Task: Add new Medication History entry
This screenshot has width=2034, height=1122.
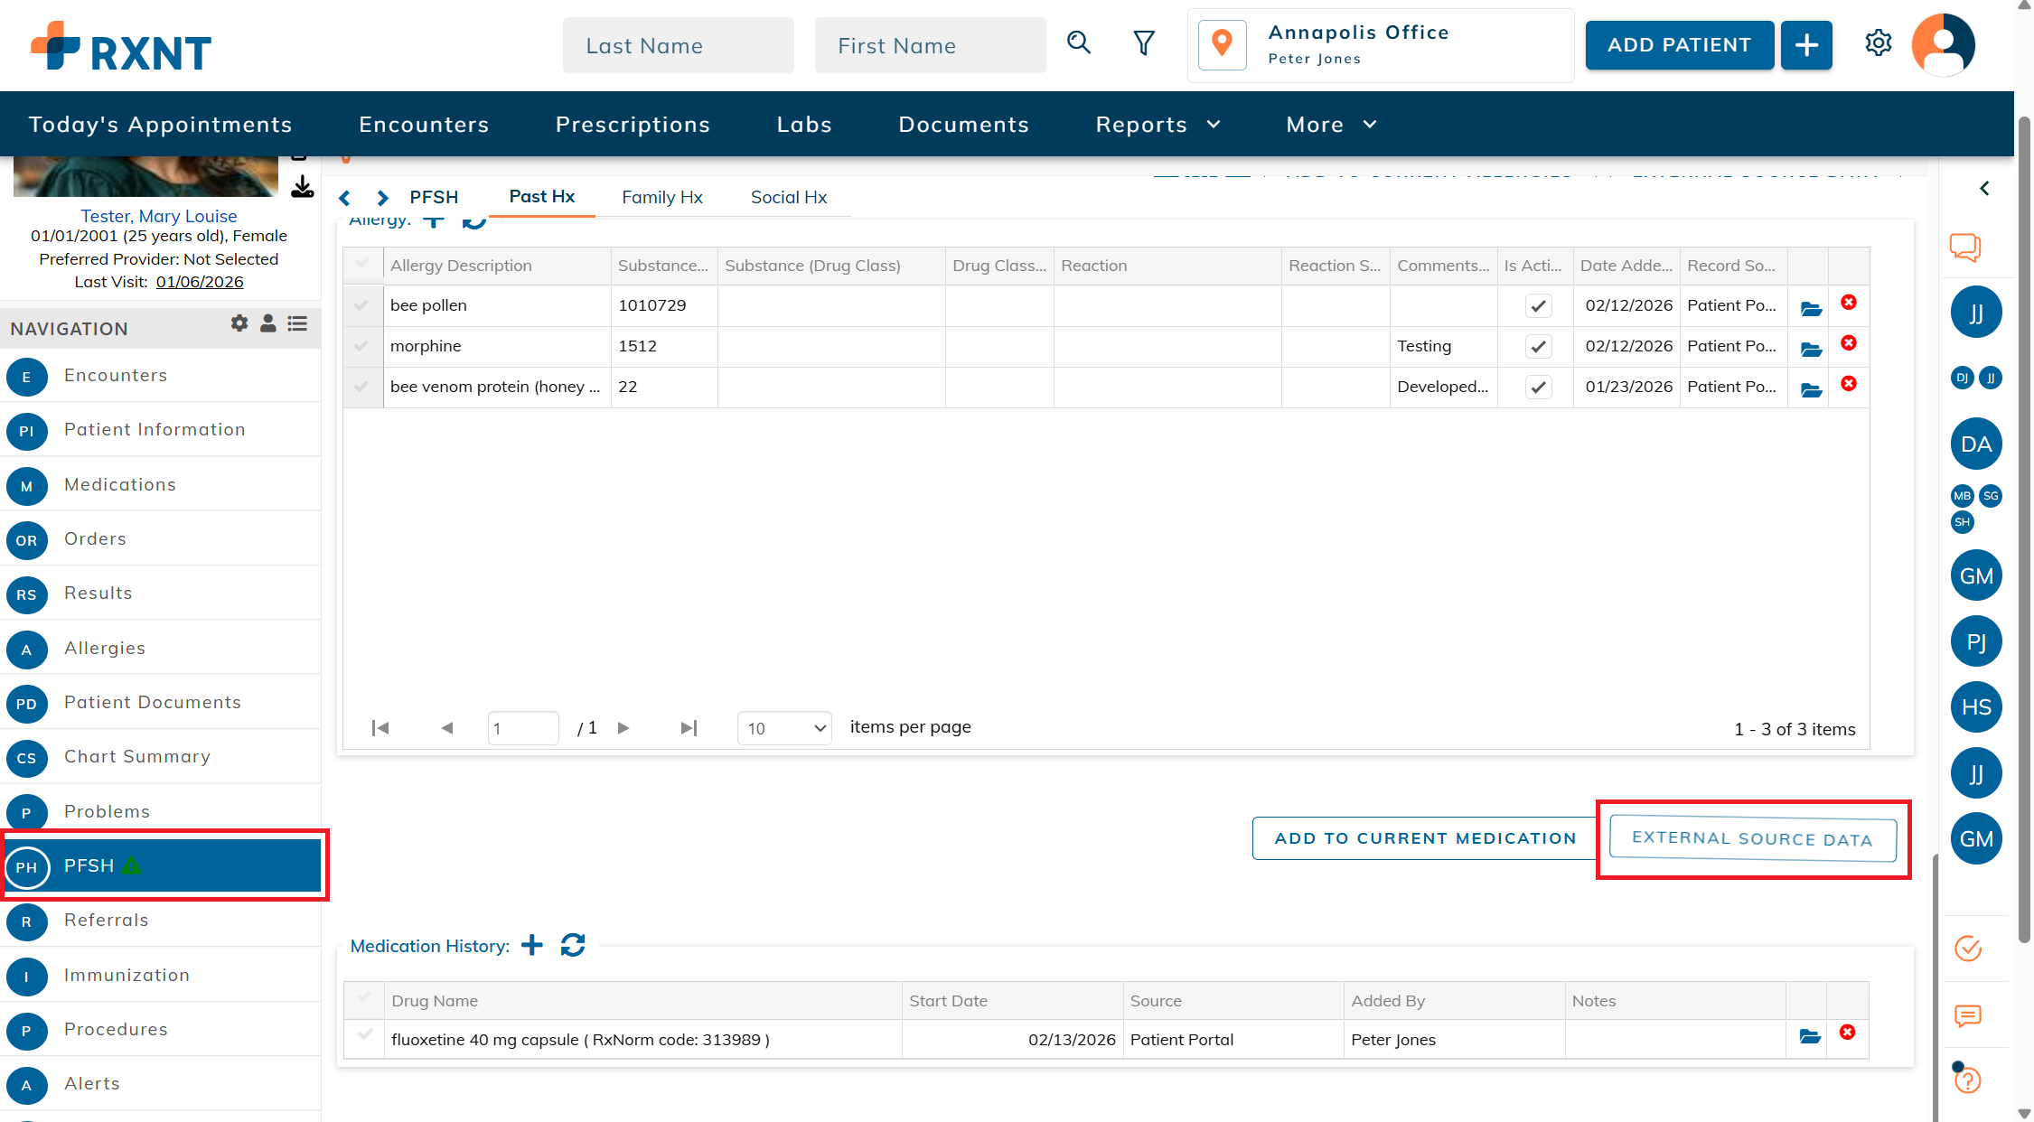Action: point(532,945)
